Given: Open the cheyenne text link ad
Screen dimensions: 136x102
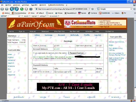Looking at the screenshot, I should click(11, 75).
